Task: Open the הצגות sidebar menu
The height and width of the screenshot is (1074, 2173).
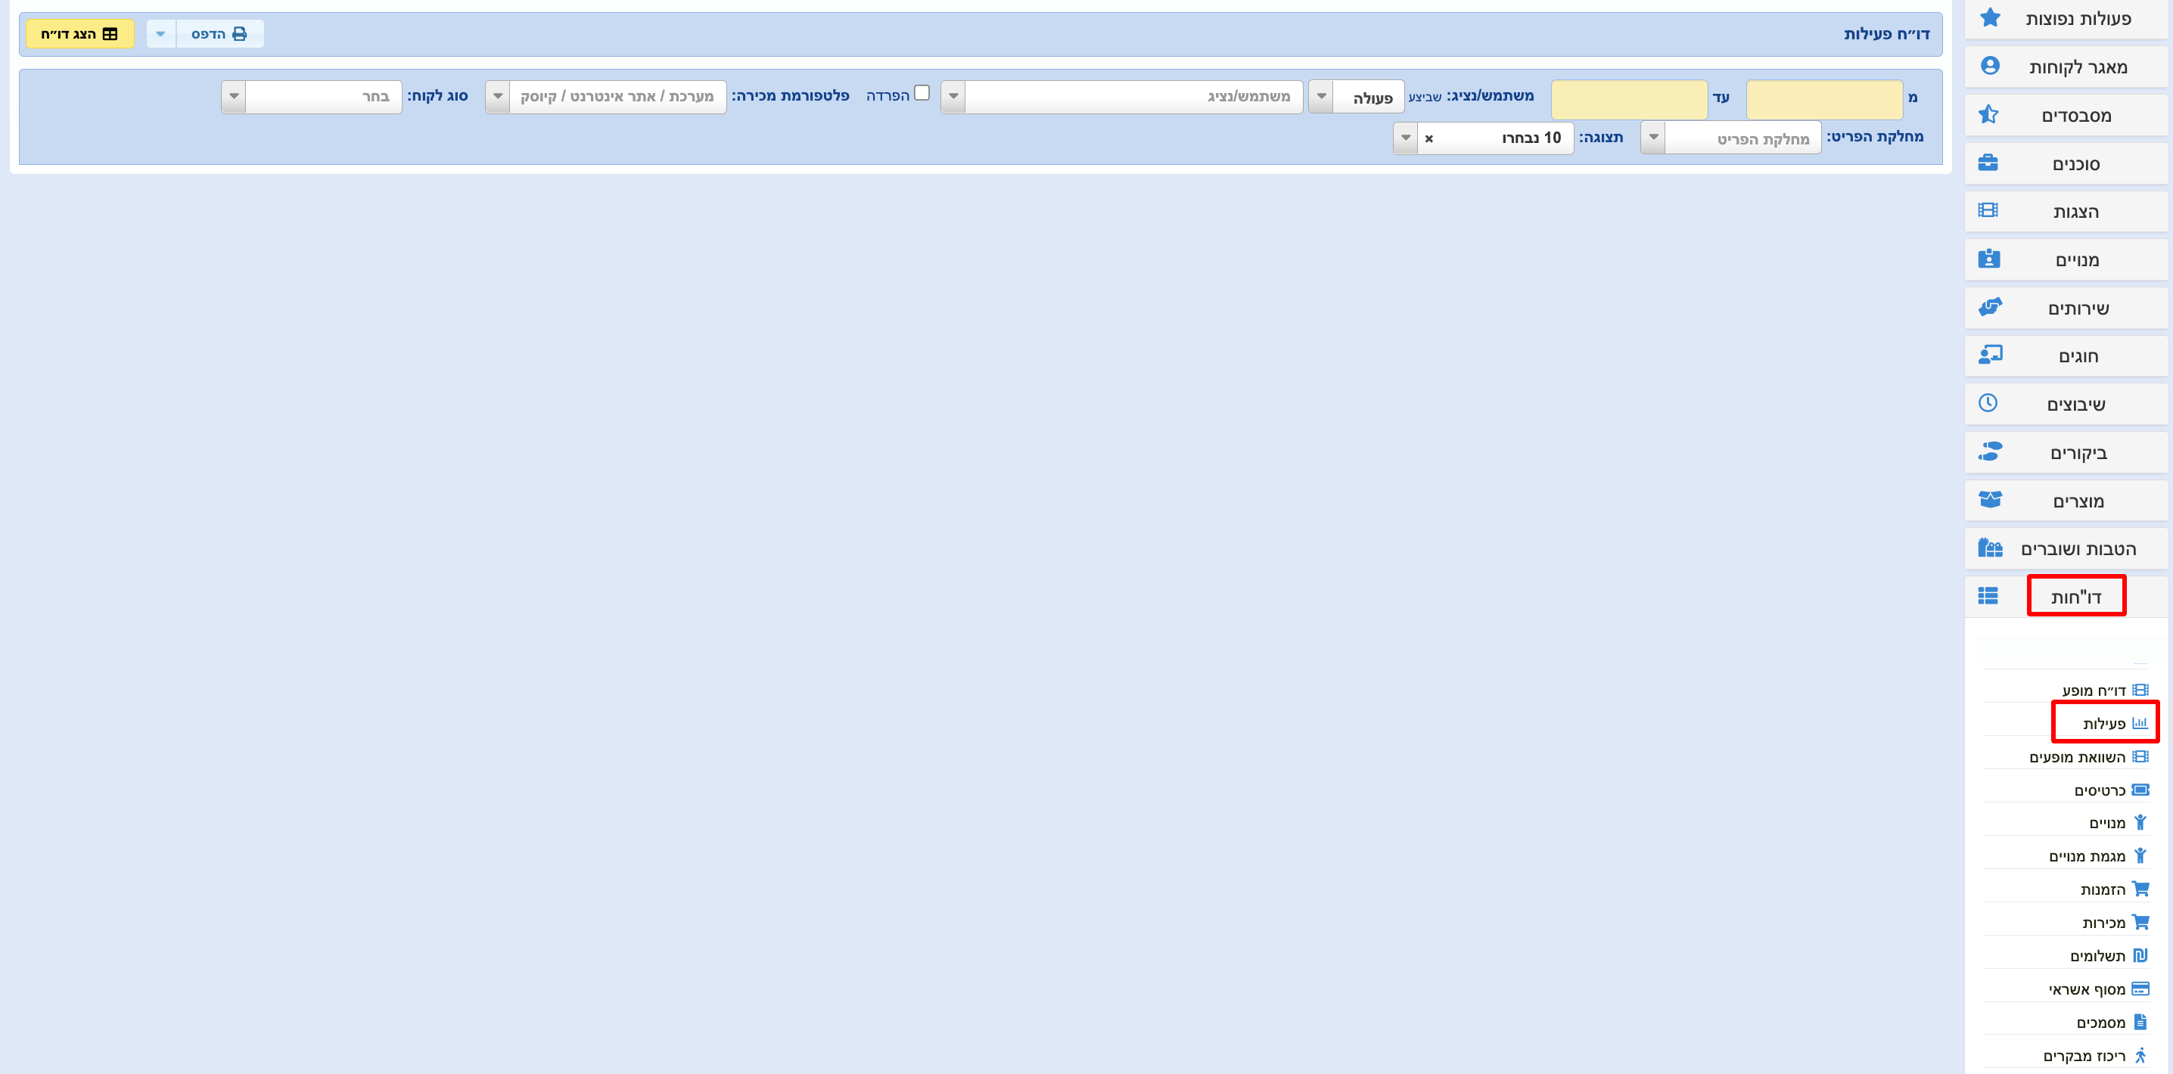Action: tap(2068, 211)
